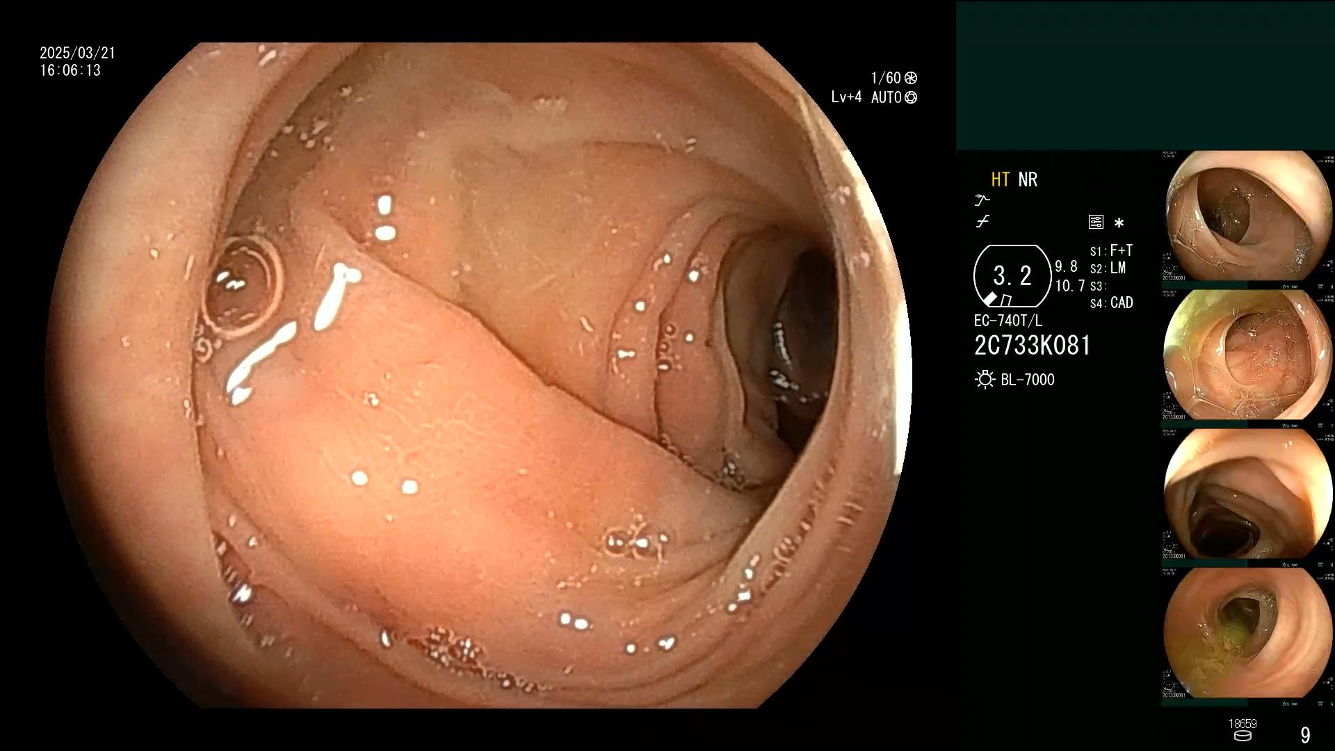Open the slider settings icon

[x=1096, y=223]
